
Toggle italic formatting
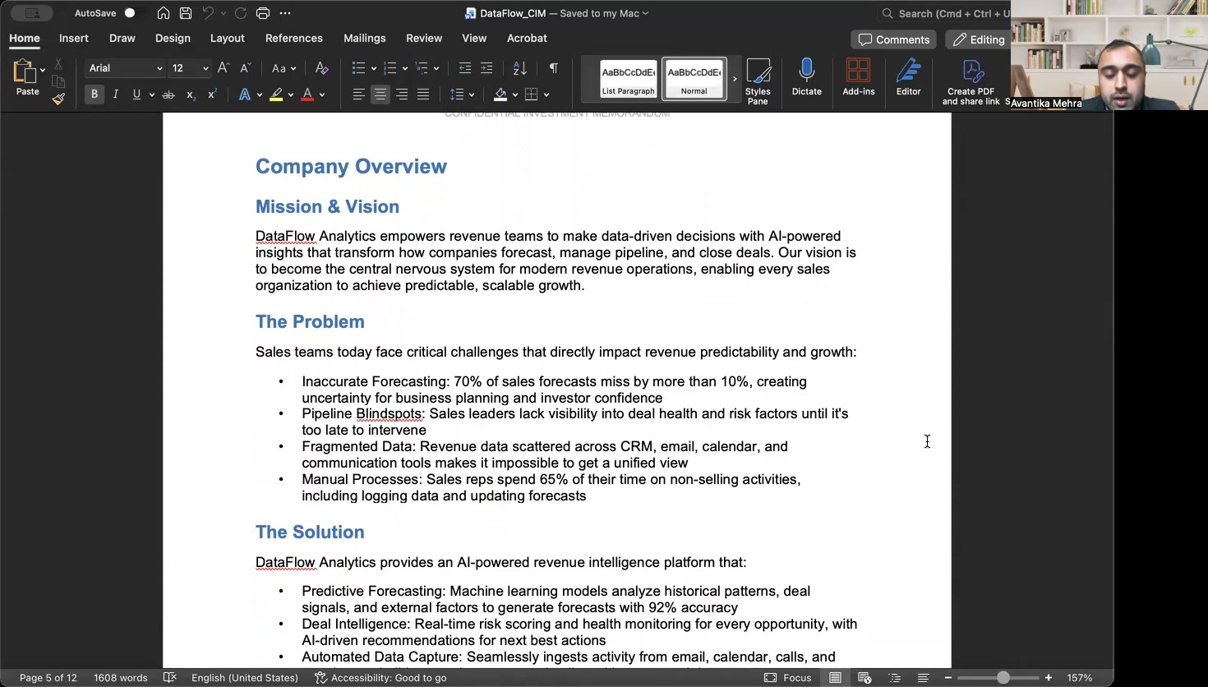click(x=116, y=95)
